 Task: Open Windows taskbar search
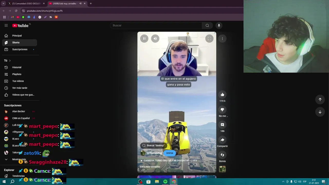pyautogui.click(x=12, y=182)
